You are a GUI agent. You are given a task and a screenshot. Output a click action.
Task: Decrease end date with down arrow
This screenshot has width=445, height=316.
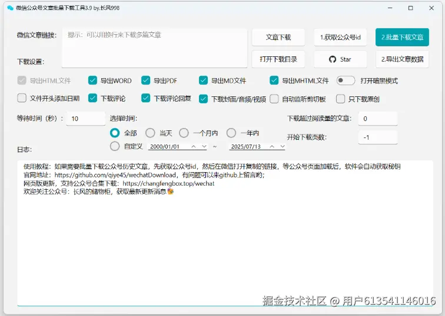(283, 146)
